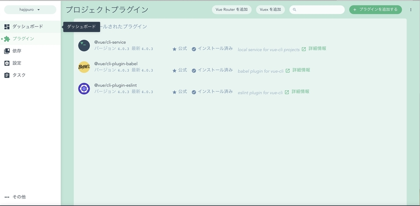The width and height of the screenshot is (420, 206).
Task: Click external-link icon in cli-service row
Action: click(304, 49)
